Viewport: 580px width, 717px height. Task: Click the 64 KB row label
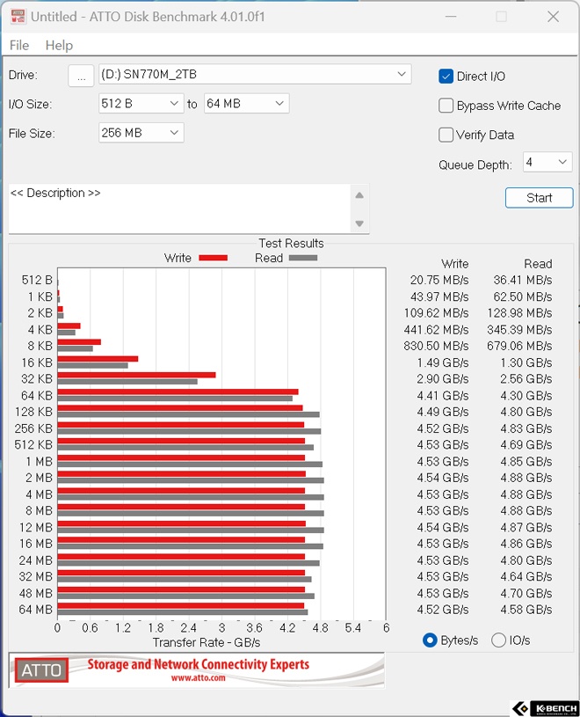37,396
